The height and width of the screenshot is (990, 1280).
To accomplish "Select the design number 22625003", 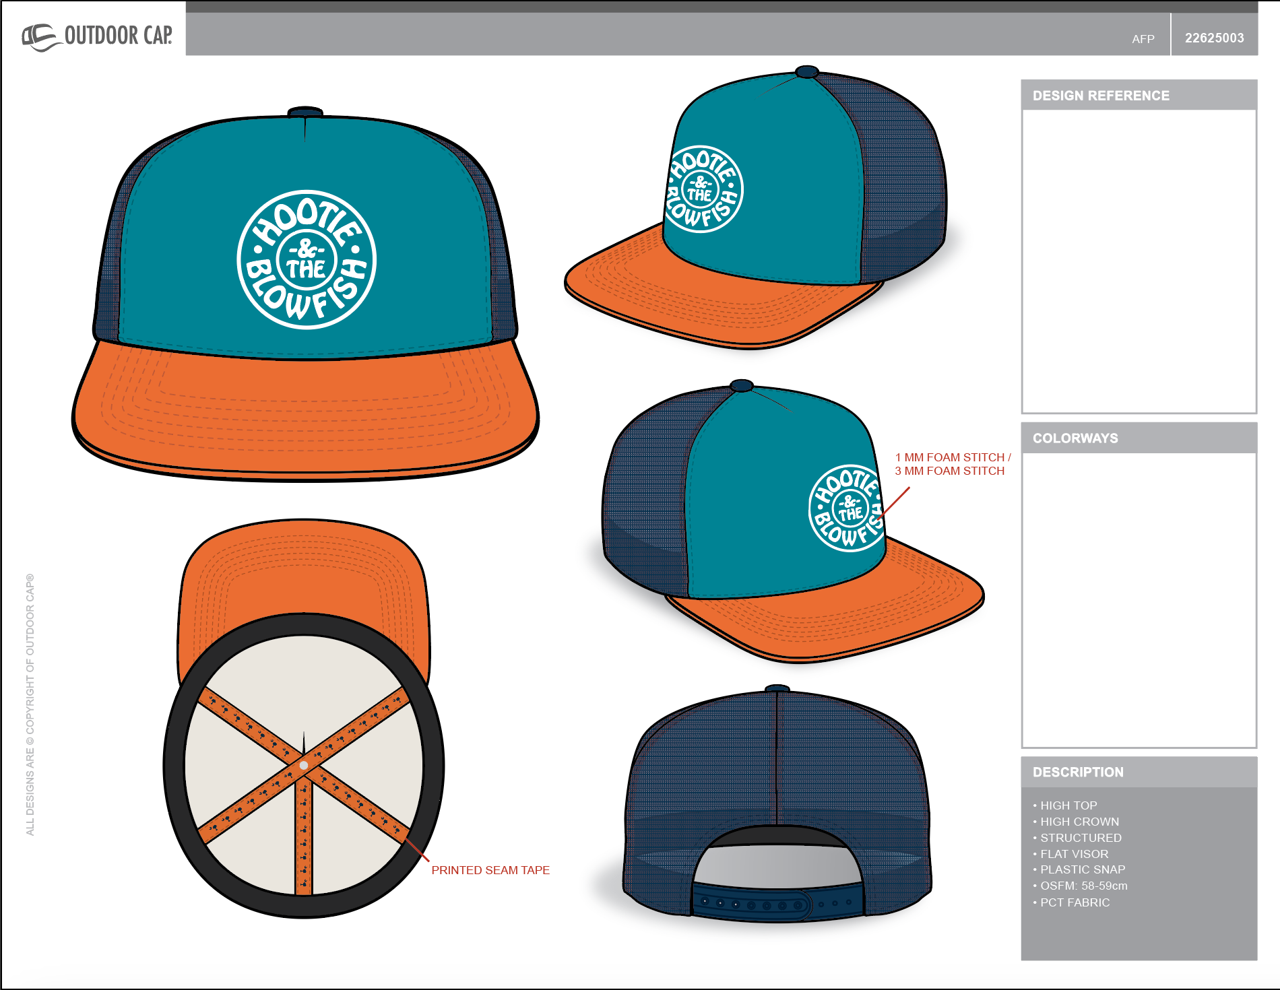I will (x=1214, y=38).
